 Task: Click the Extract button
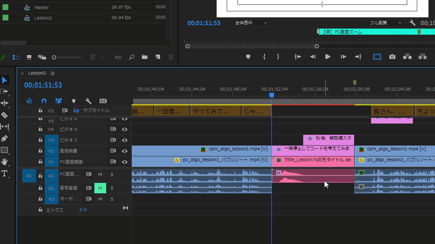422,57
